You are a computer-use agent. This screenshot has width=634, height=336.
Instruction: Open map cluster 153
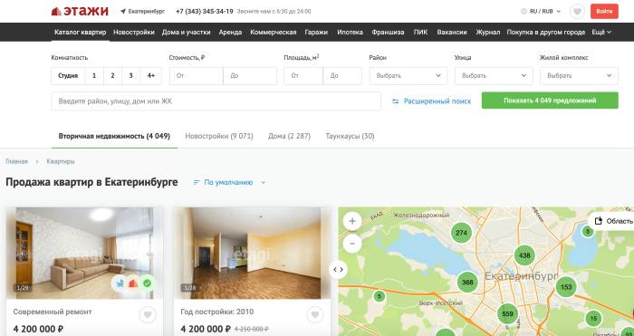click(x=566, y=287)
